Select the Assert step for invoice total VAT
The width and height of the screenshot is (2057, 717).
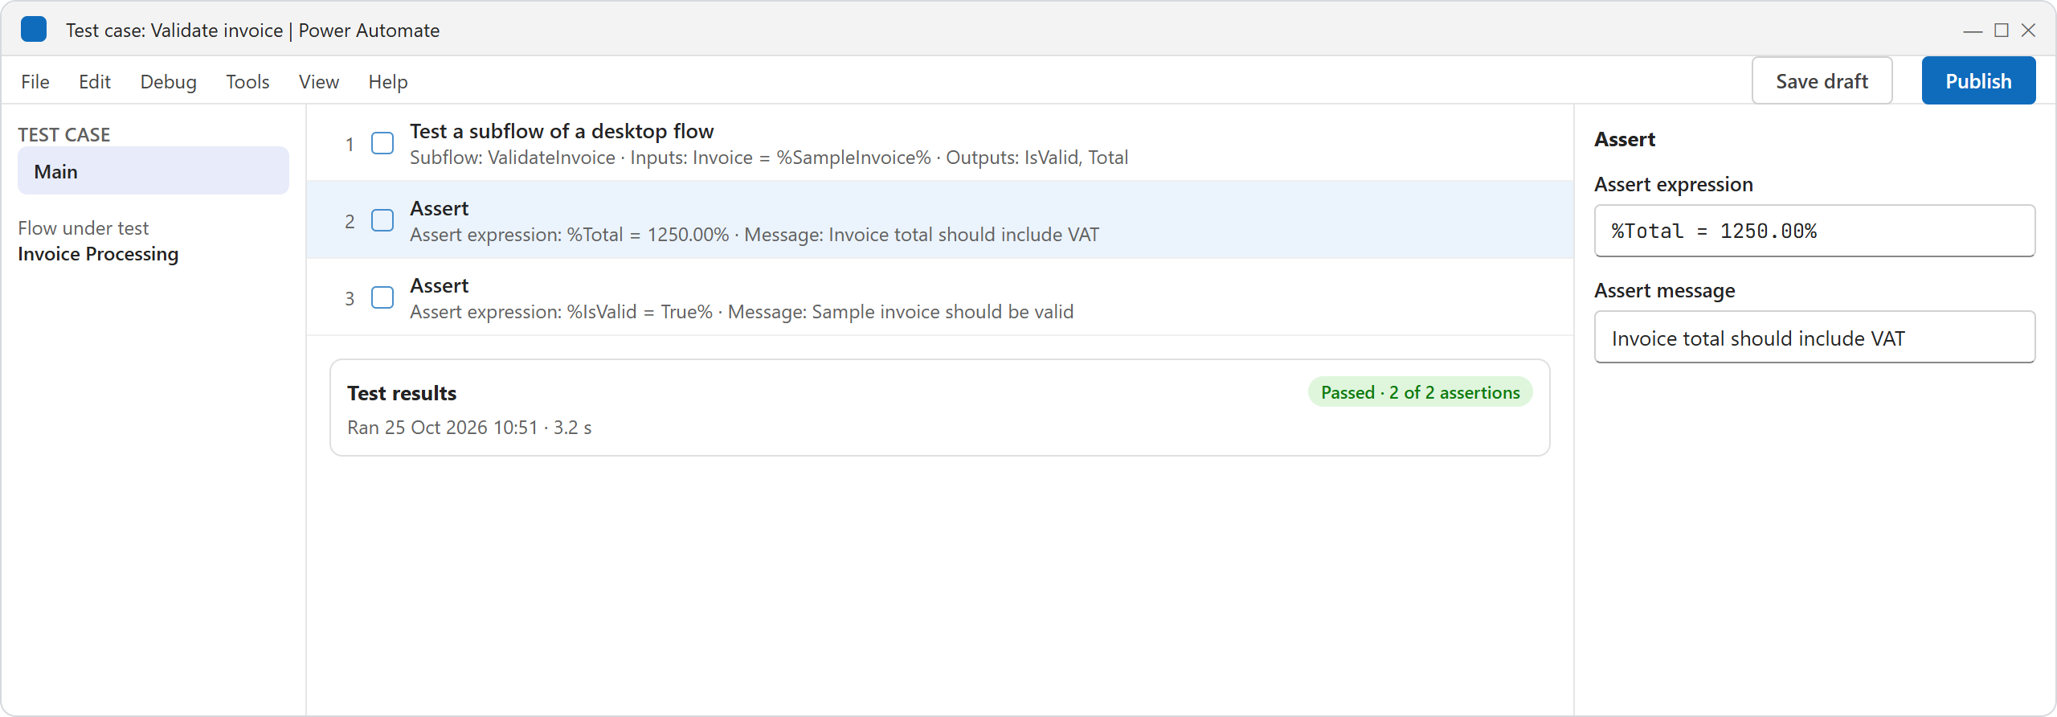pyautogui.click(x=940, y=220)
